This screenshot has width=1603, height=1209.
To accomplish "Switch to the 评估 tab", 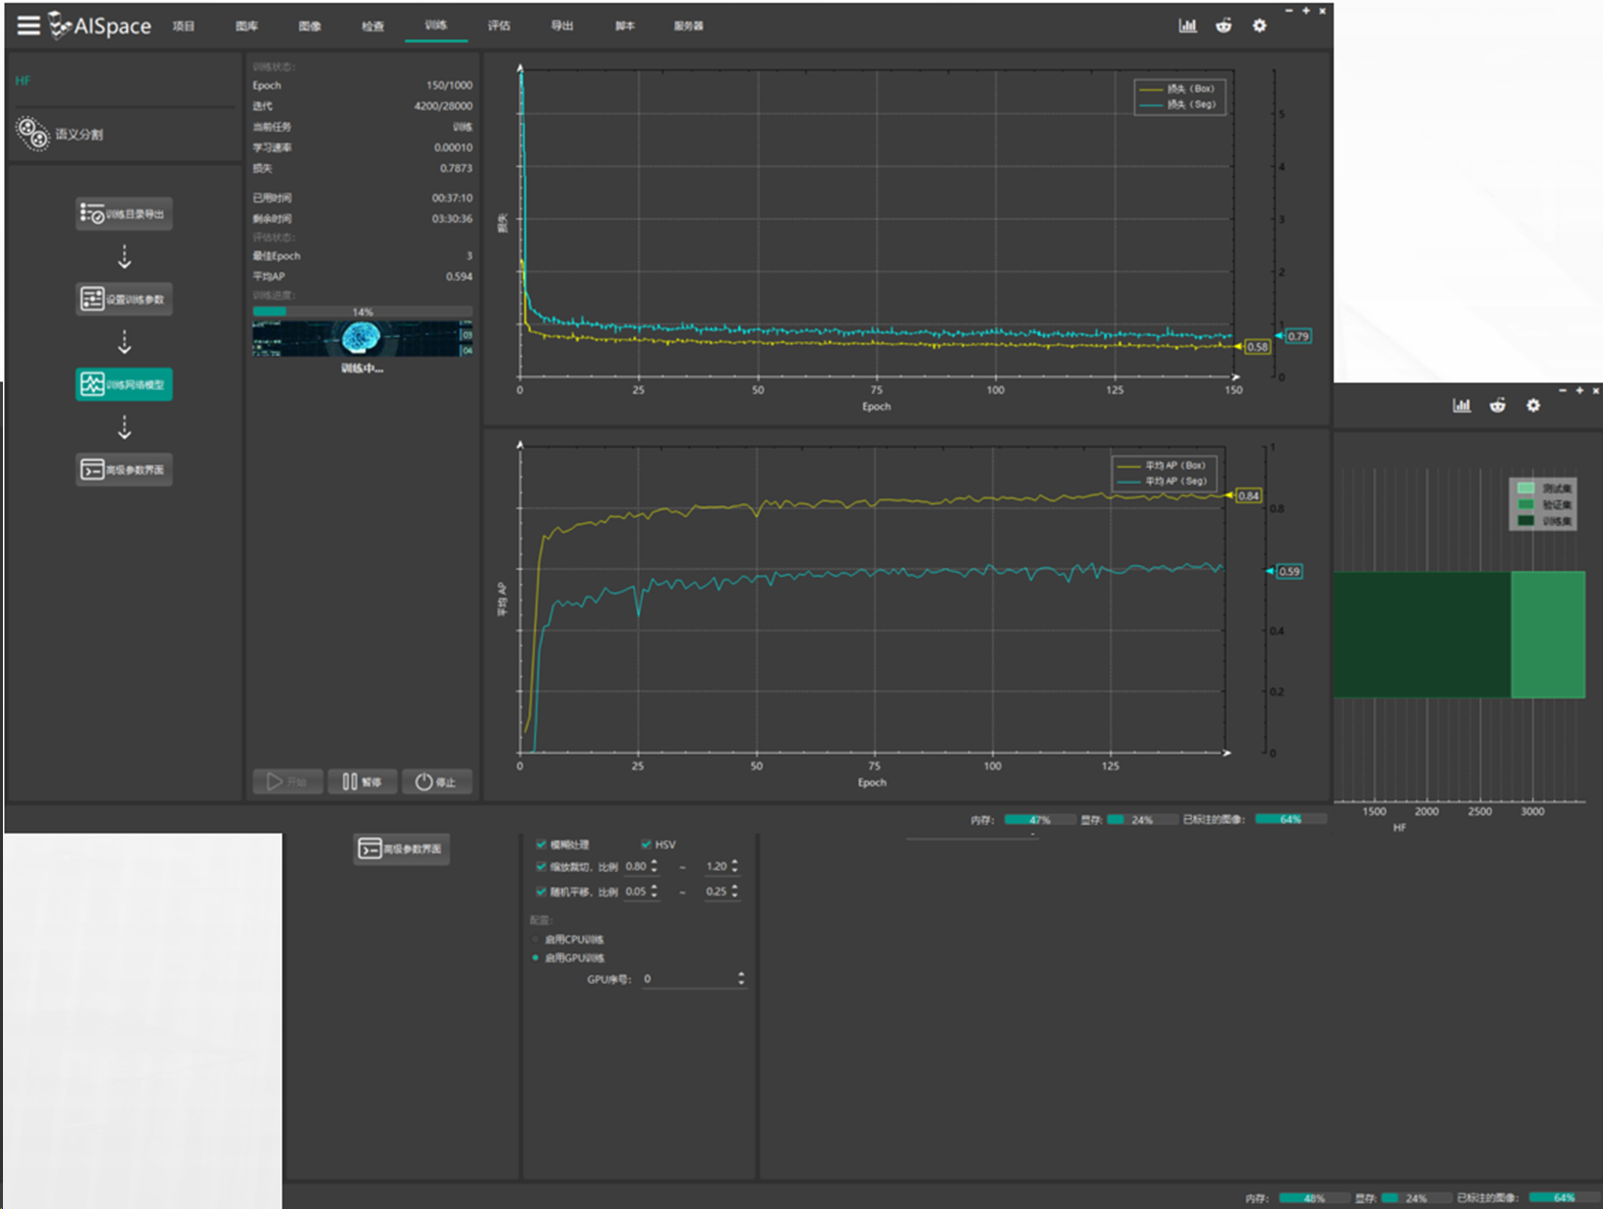I will [x=499, y=26].
